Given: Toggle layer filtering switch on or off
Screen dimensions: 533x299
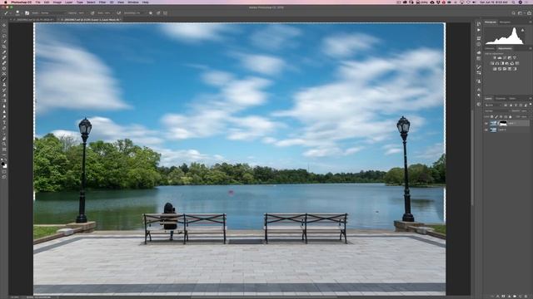Looking at the screenshot, I should pos(531,105).
